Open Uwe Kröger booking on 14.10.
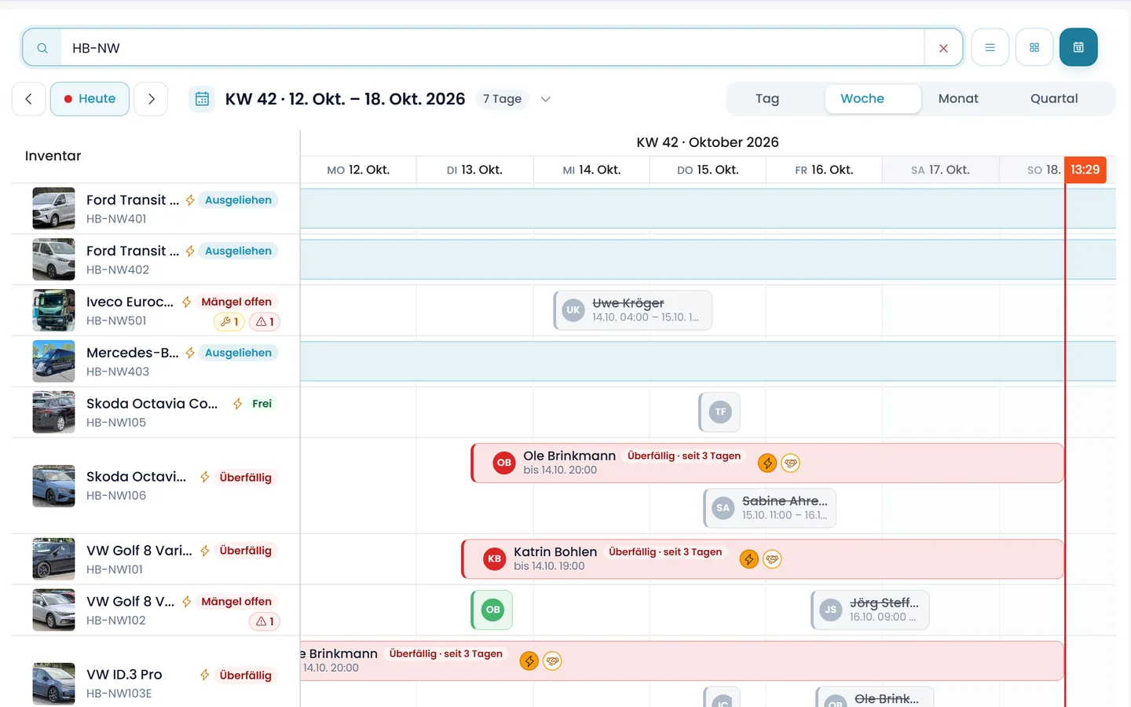 633,310
